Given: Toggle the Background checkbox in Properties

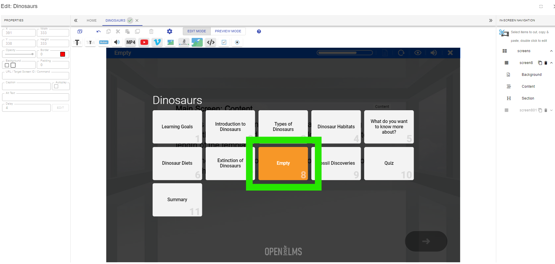Looking at the screenshot, I should coord(7,65).
